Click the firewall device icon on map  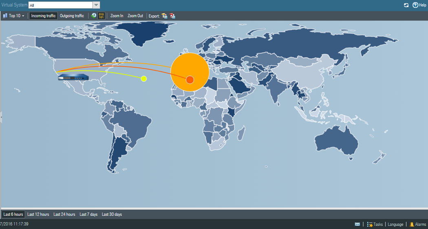pos(73,77)
